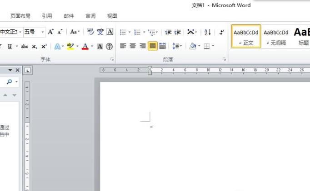Toggle strikethrough formatting
The height and width of the screenshot is (191, 310).
click(x=25, y=47)
